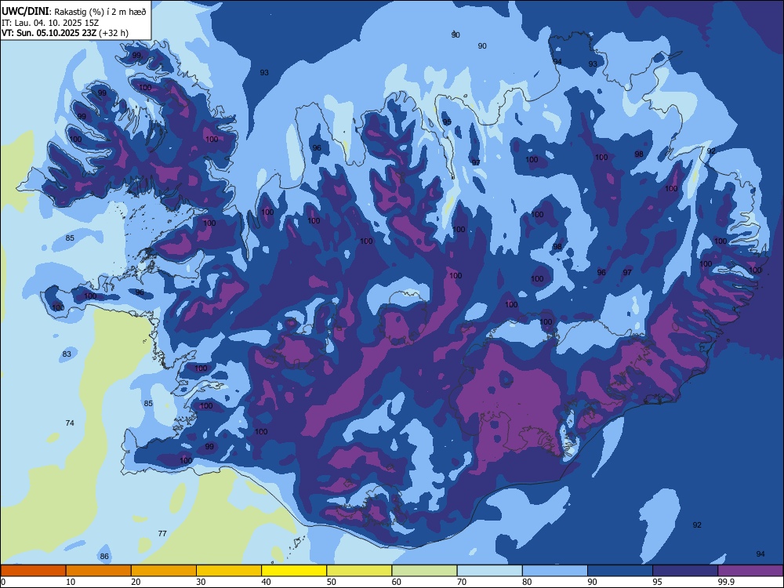Select the purple above-99.9 legend swatch
Screen dimensions: 784x588
(x=750, y=571)
